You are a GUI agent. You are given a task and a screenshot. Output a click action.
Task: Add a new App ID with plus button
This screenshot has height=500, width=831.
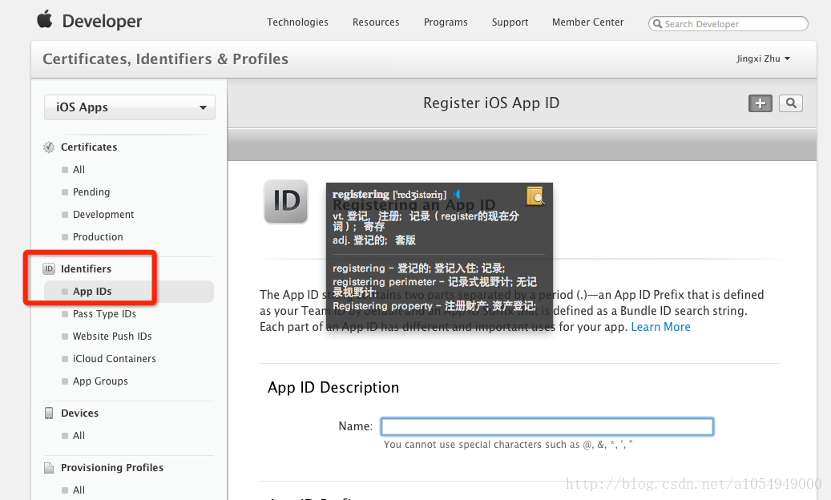[x=760, y=103]
